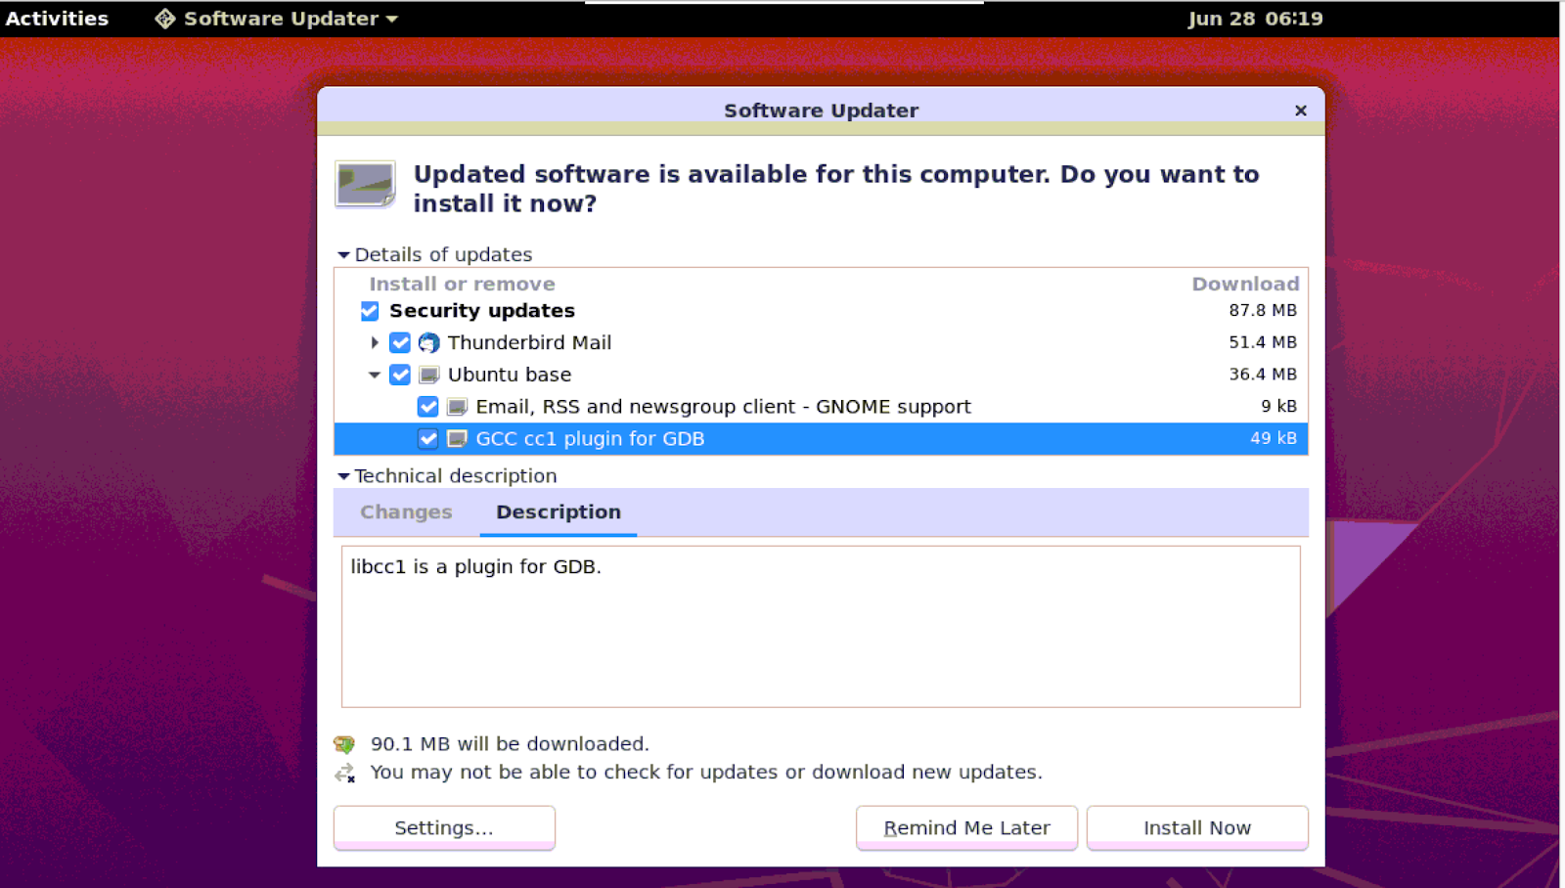This screenshot has height=888, width=1565.
Task: Click the GNOME support package icon
Action: pyautogui.click(x=457, y=407)
